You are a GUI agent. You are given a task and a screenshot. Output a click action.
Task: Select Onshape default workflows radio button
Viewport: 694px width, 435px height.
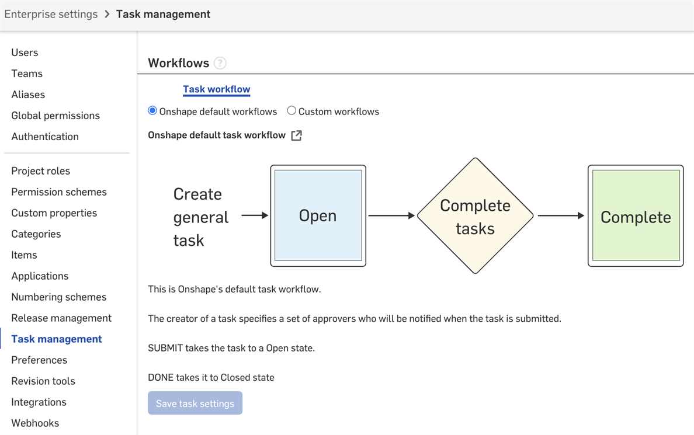click(x=152, y=110)
